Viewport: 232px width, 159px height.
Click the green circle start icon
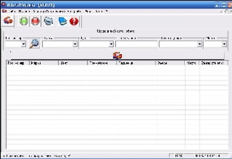click(x=24, y=21)
